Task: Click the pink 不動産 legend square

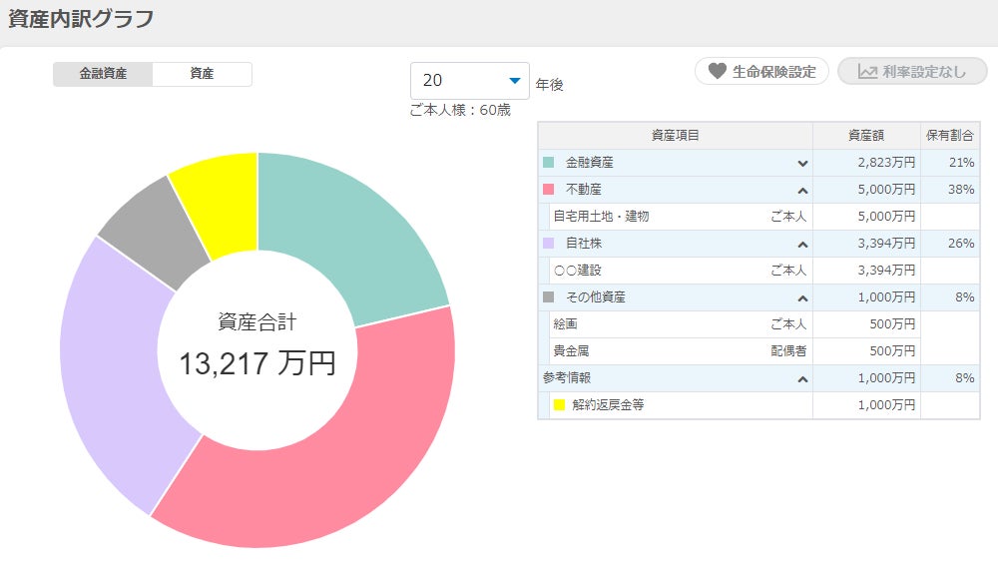Action: coord(548,189)
